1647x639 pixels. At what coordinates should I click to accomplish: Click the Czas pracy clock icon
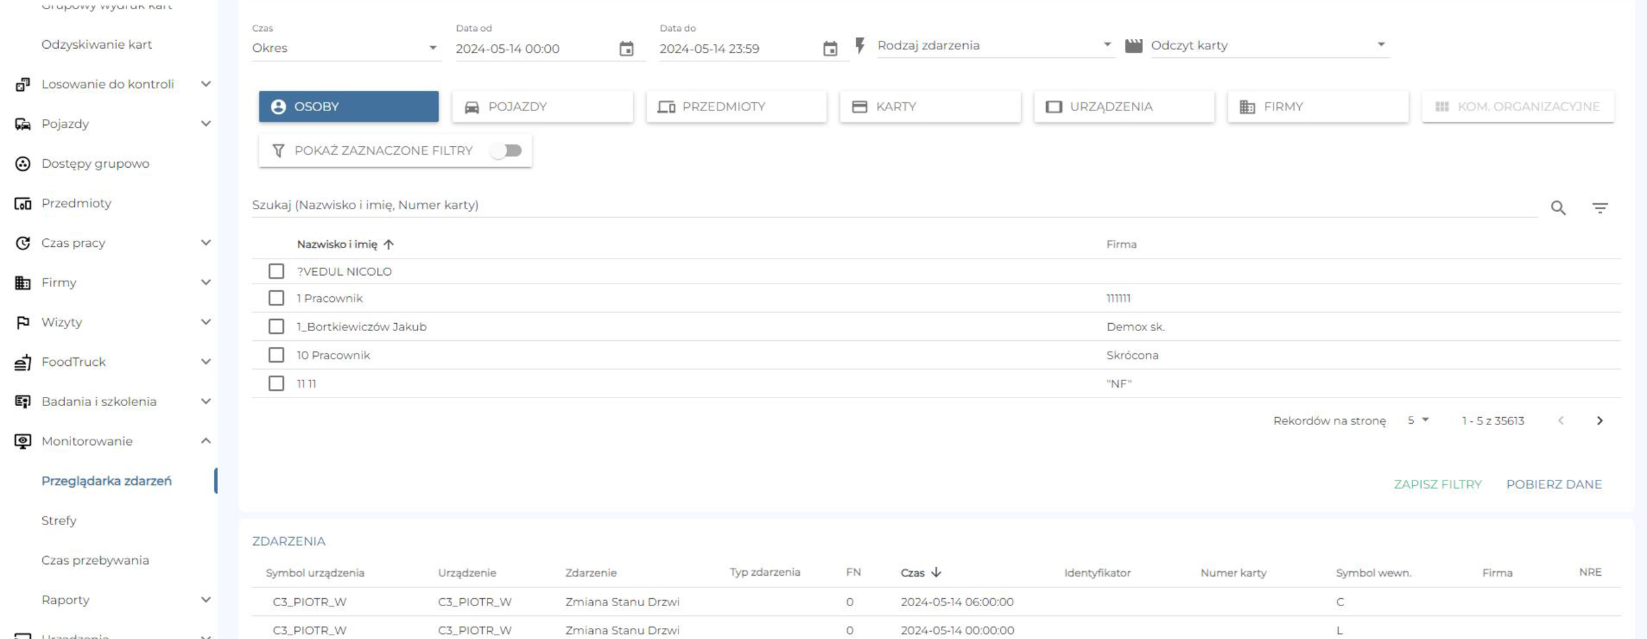[x=23, y=243]
